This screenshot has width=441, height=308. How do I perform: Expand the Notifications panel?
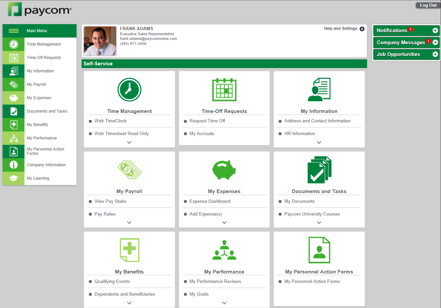[x=435, y=30]
